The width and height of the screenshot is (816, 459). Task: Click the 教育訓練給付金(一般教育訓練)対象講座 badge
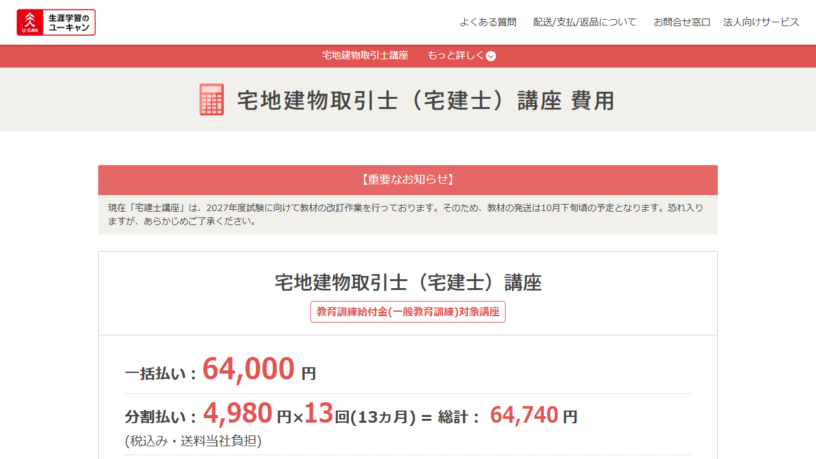(x=408, y=312)
